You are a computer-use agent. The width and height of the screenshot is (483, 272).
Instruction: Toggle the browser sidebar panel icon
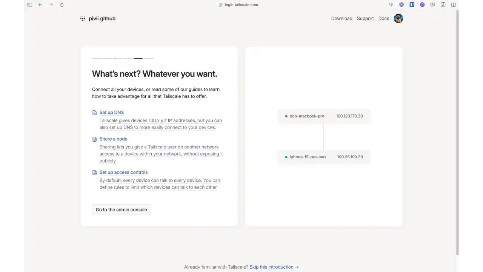click(x=30, y=5)
